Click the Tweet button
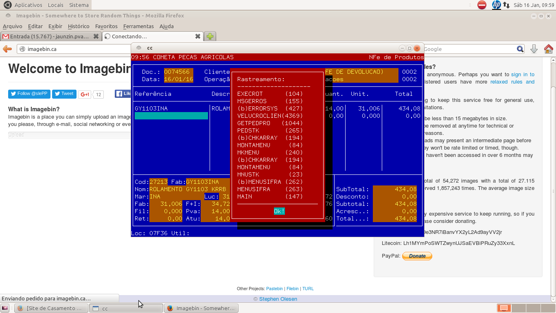The image size is (556, 313). point(64,94)
